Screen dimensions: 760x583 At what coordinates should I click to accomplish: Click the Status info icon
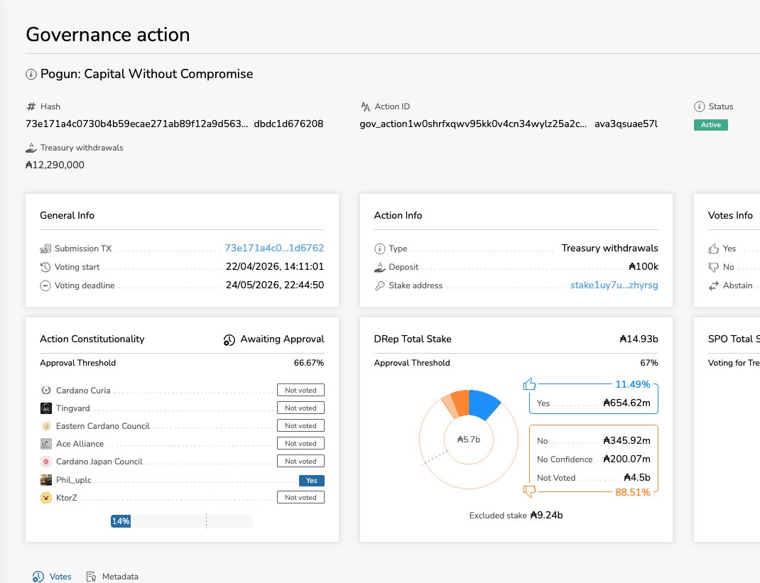point(700,107)
